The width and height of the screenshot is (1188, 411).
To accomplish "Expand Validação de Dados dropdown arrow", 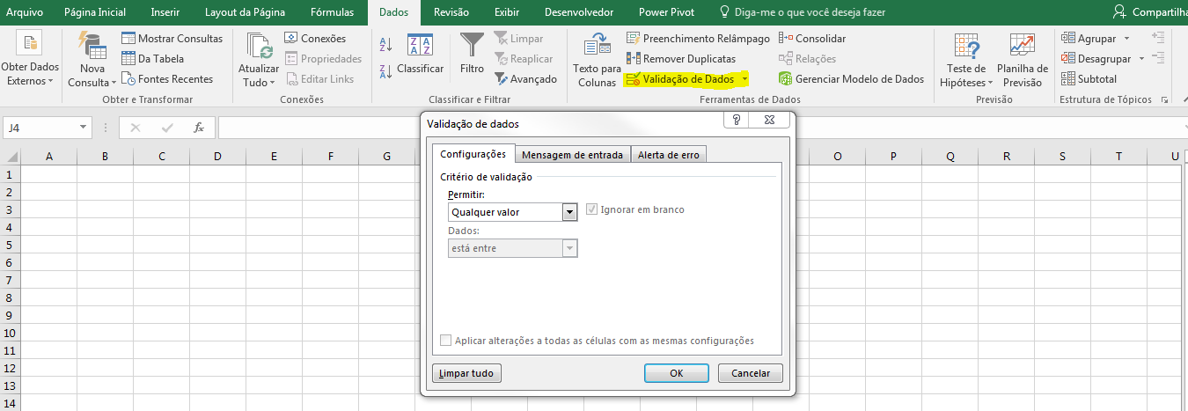I will point(744,79).
